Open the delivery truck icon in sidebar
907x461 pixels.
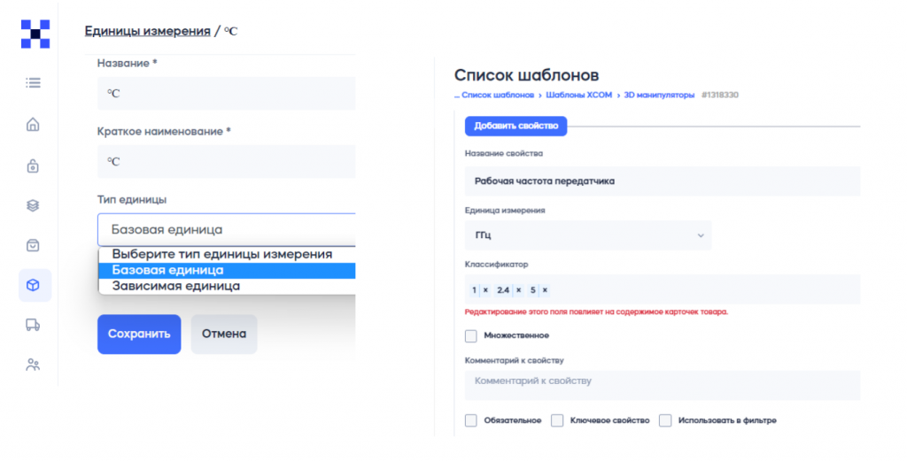pos(34,325)
